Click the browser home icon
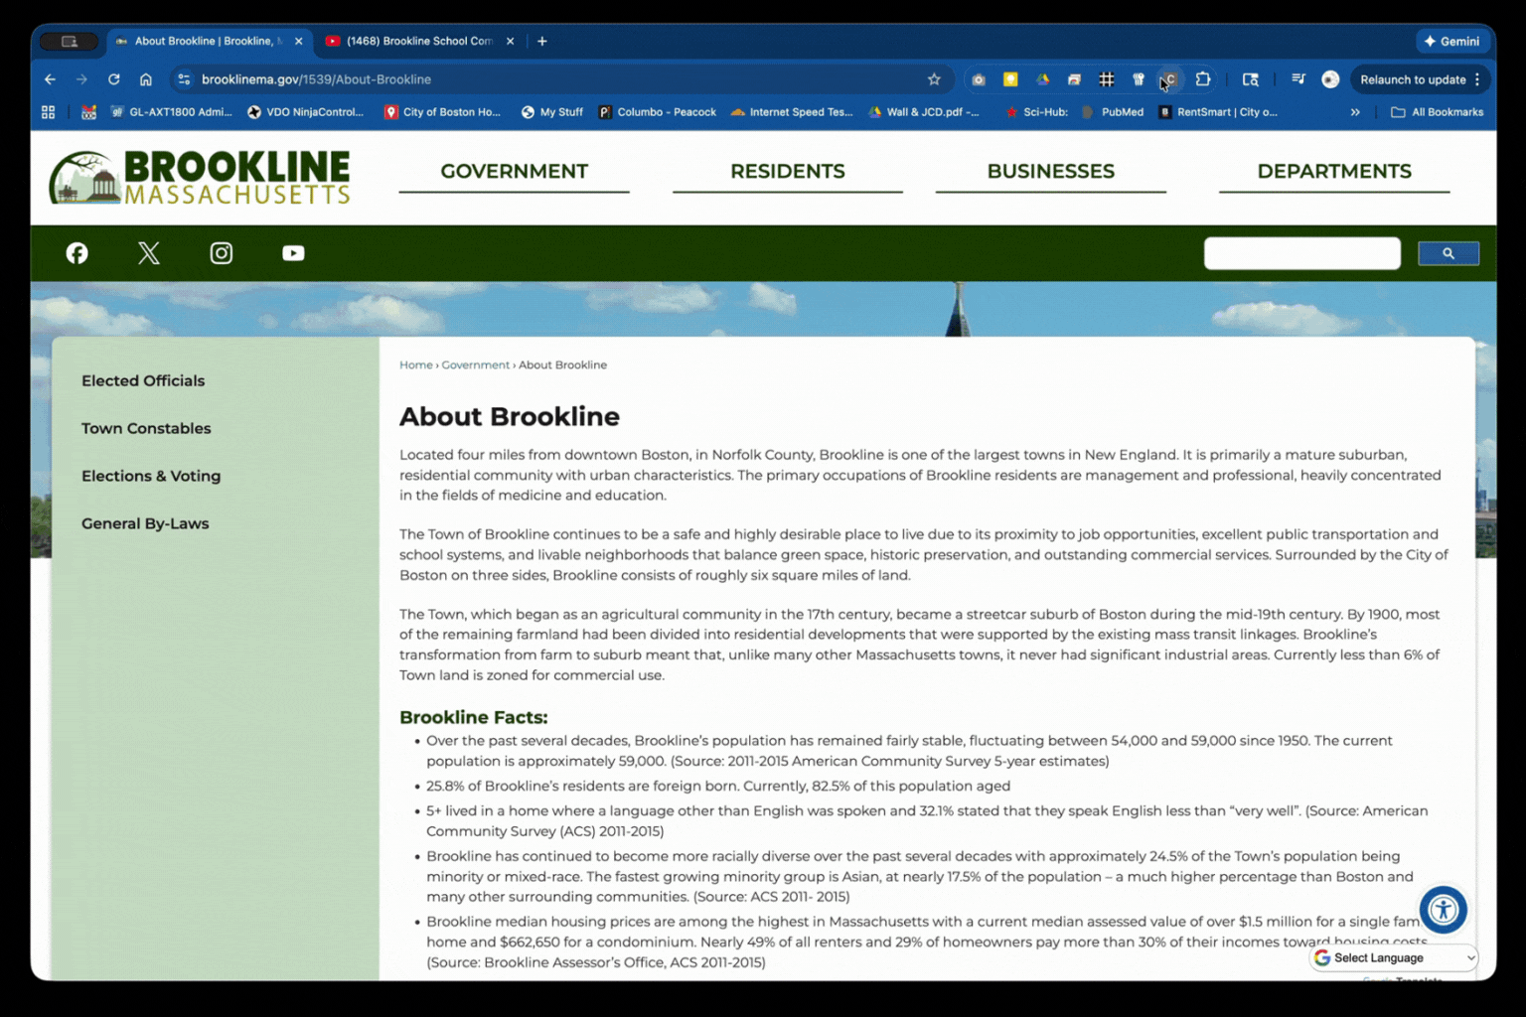This screenshot has width=1526, height=1017. point(146,79)
